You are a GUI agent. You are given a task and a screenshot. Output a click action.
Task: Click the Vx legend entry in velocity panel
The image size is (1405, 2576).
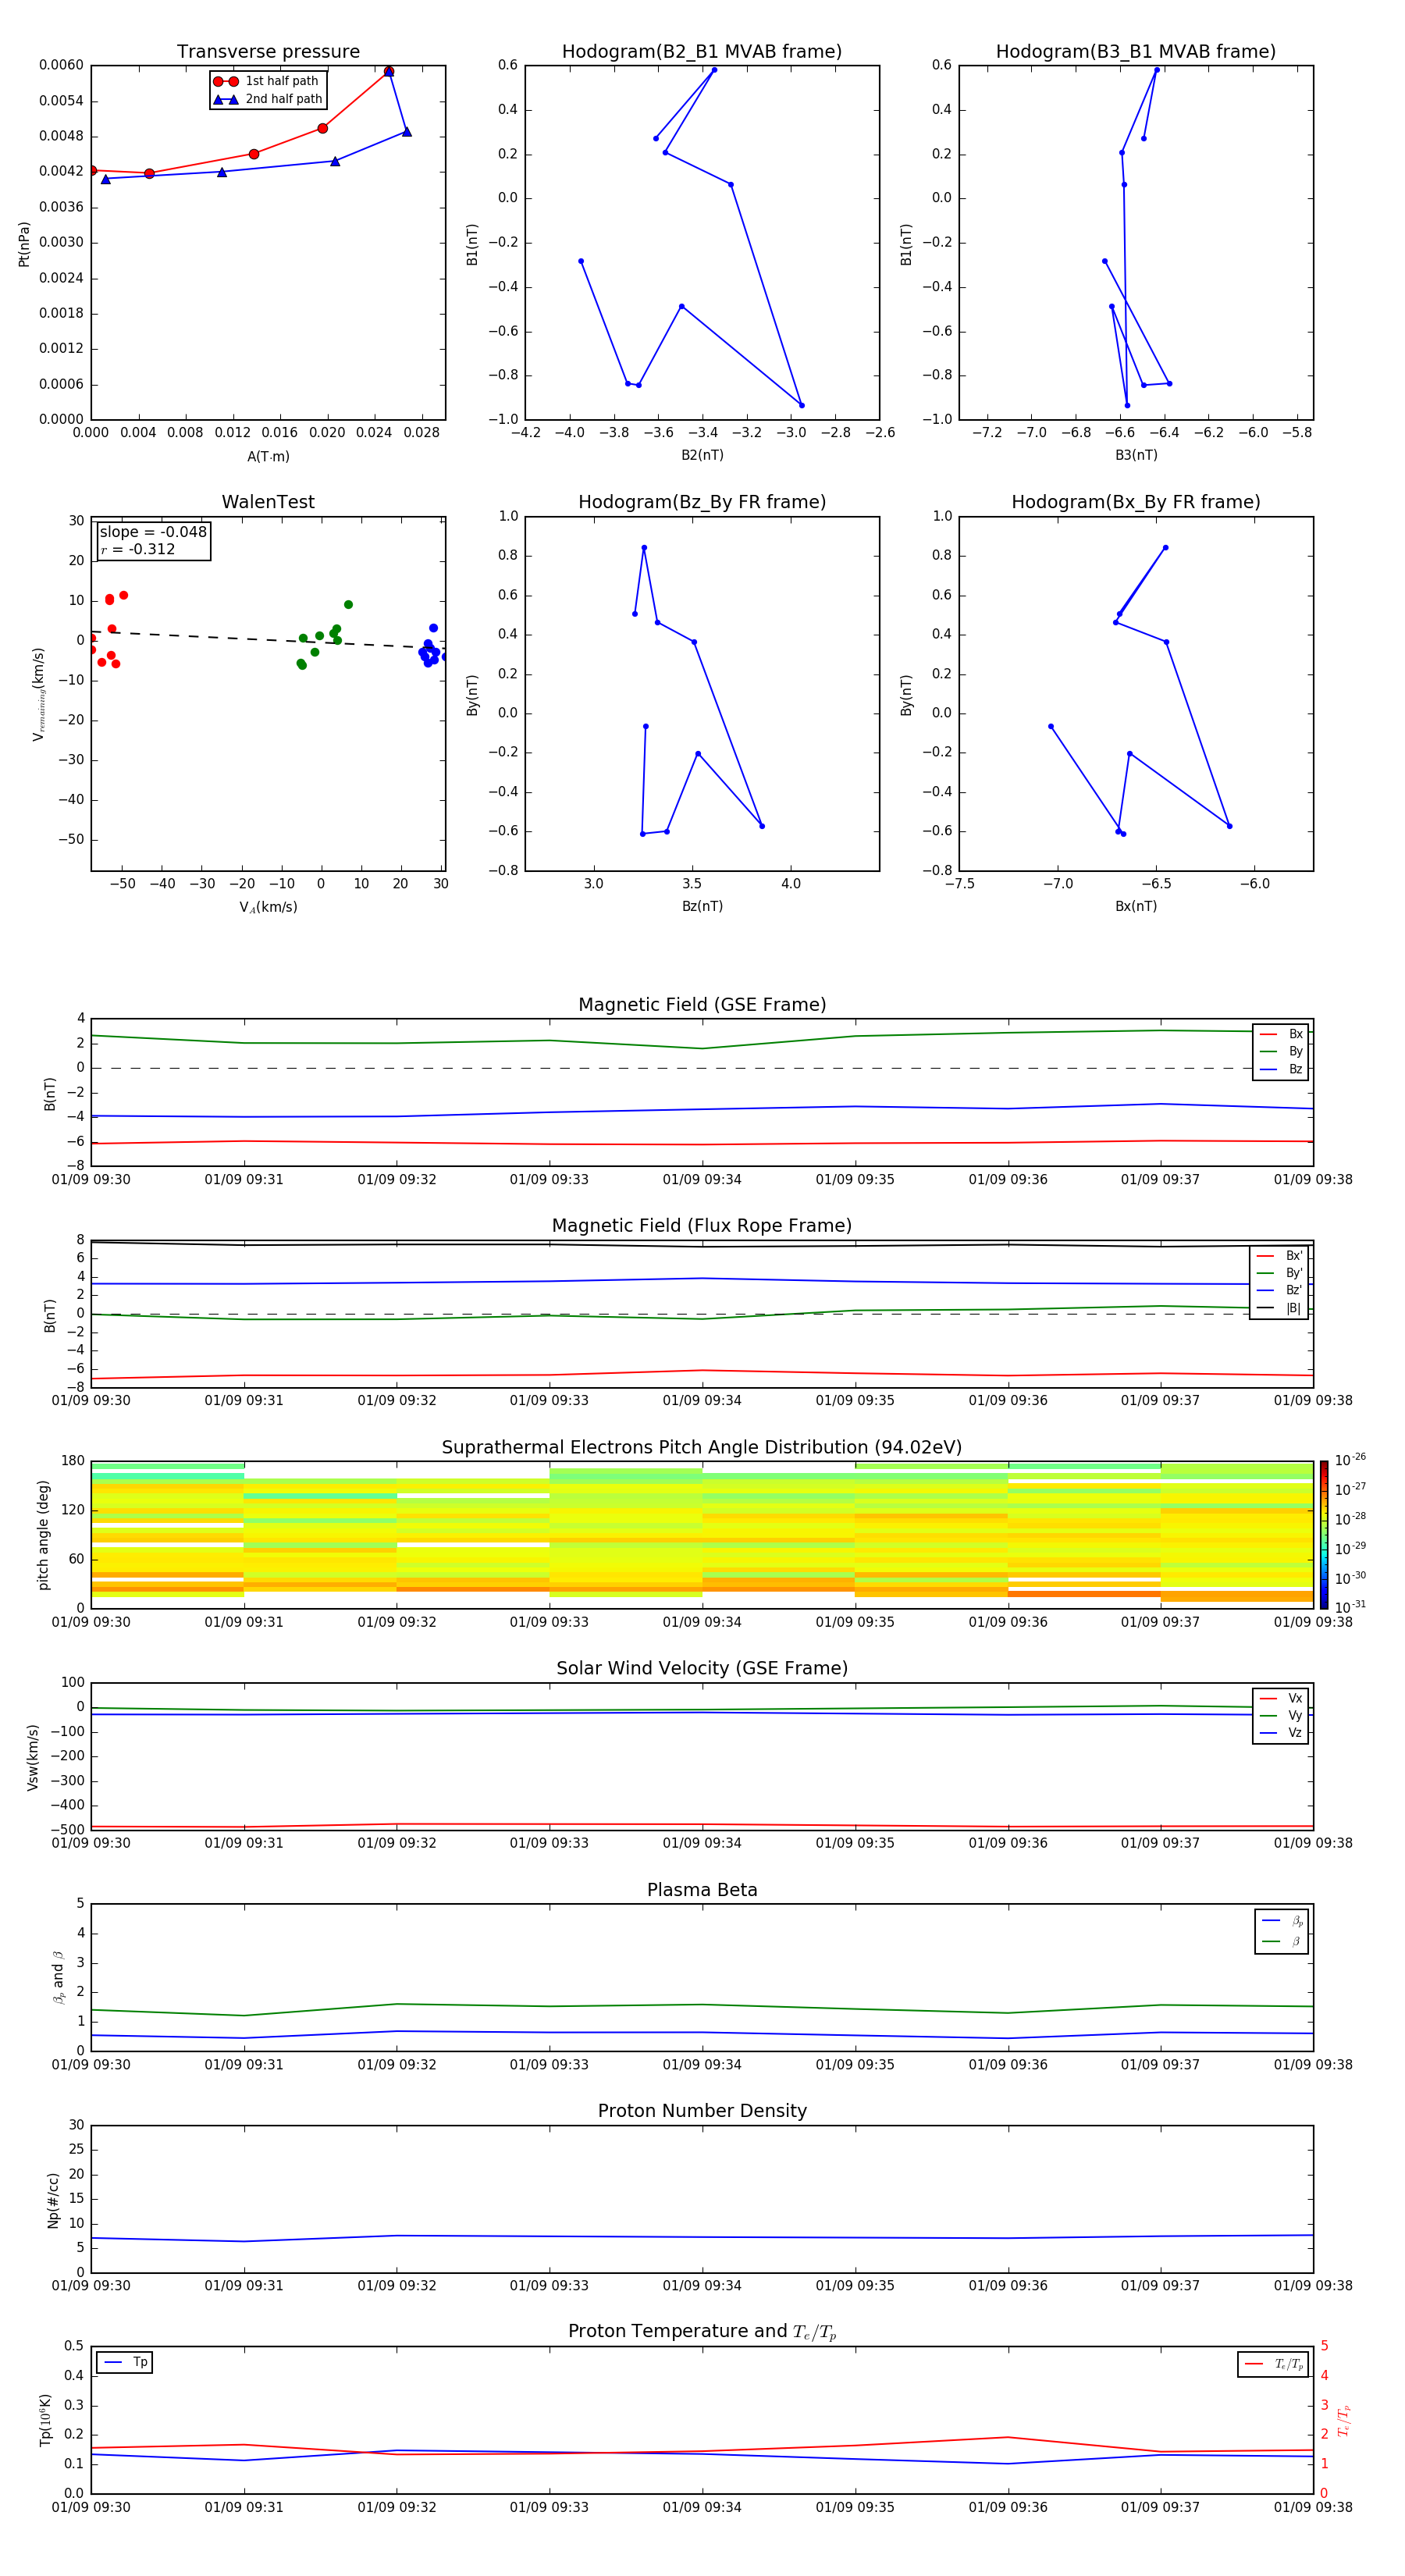point(1281,1698)
